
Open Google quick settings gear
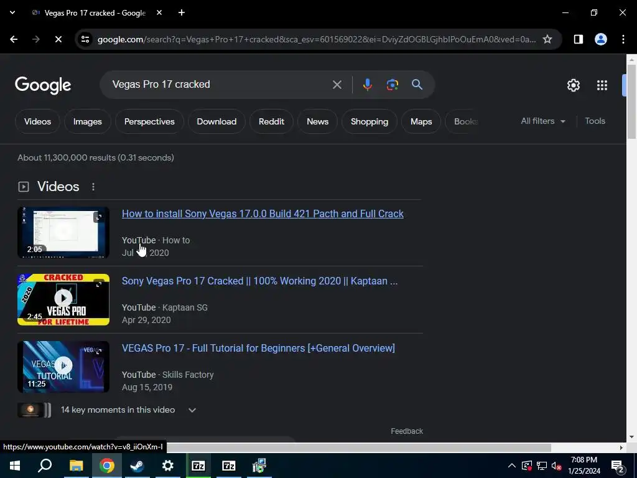click(573, 85)
